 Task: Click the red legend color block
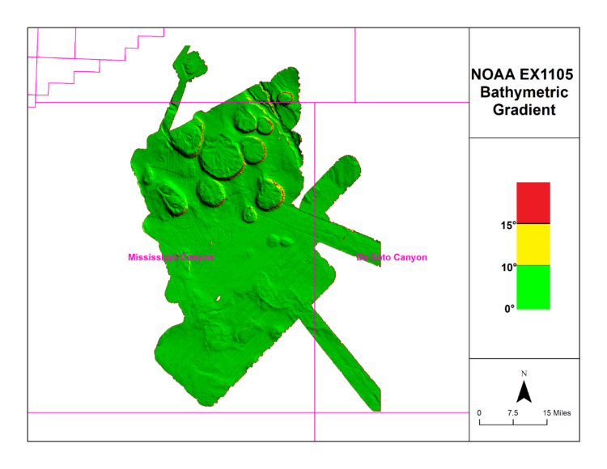(x=533, y=203)
